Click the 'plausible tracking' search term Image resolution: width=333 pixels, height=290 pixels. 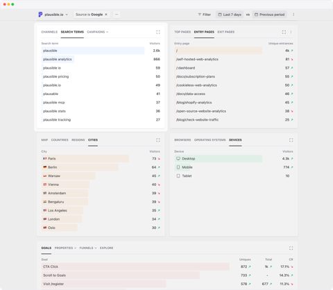click(x=57, y=120)
